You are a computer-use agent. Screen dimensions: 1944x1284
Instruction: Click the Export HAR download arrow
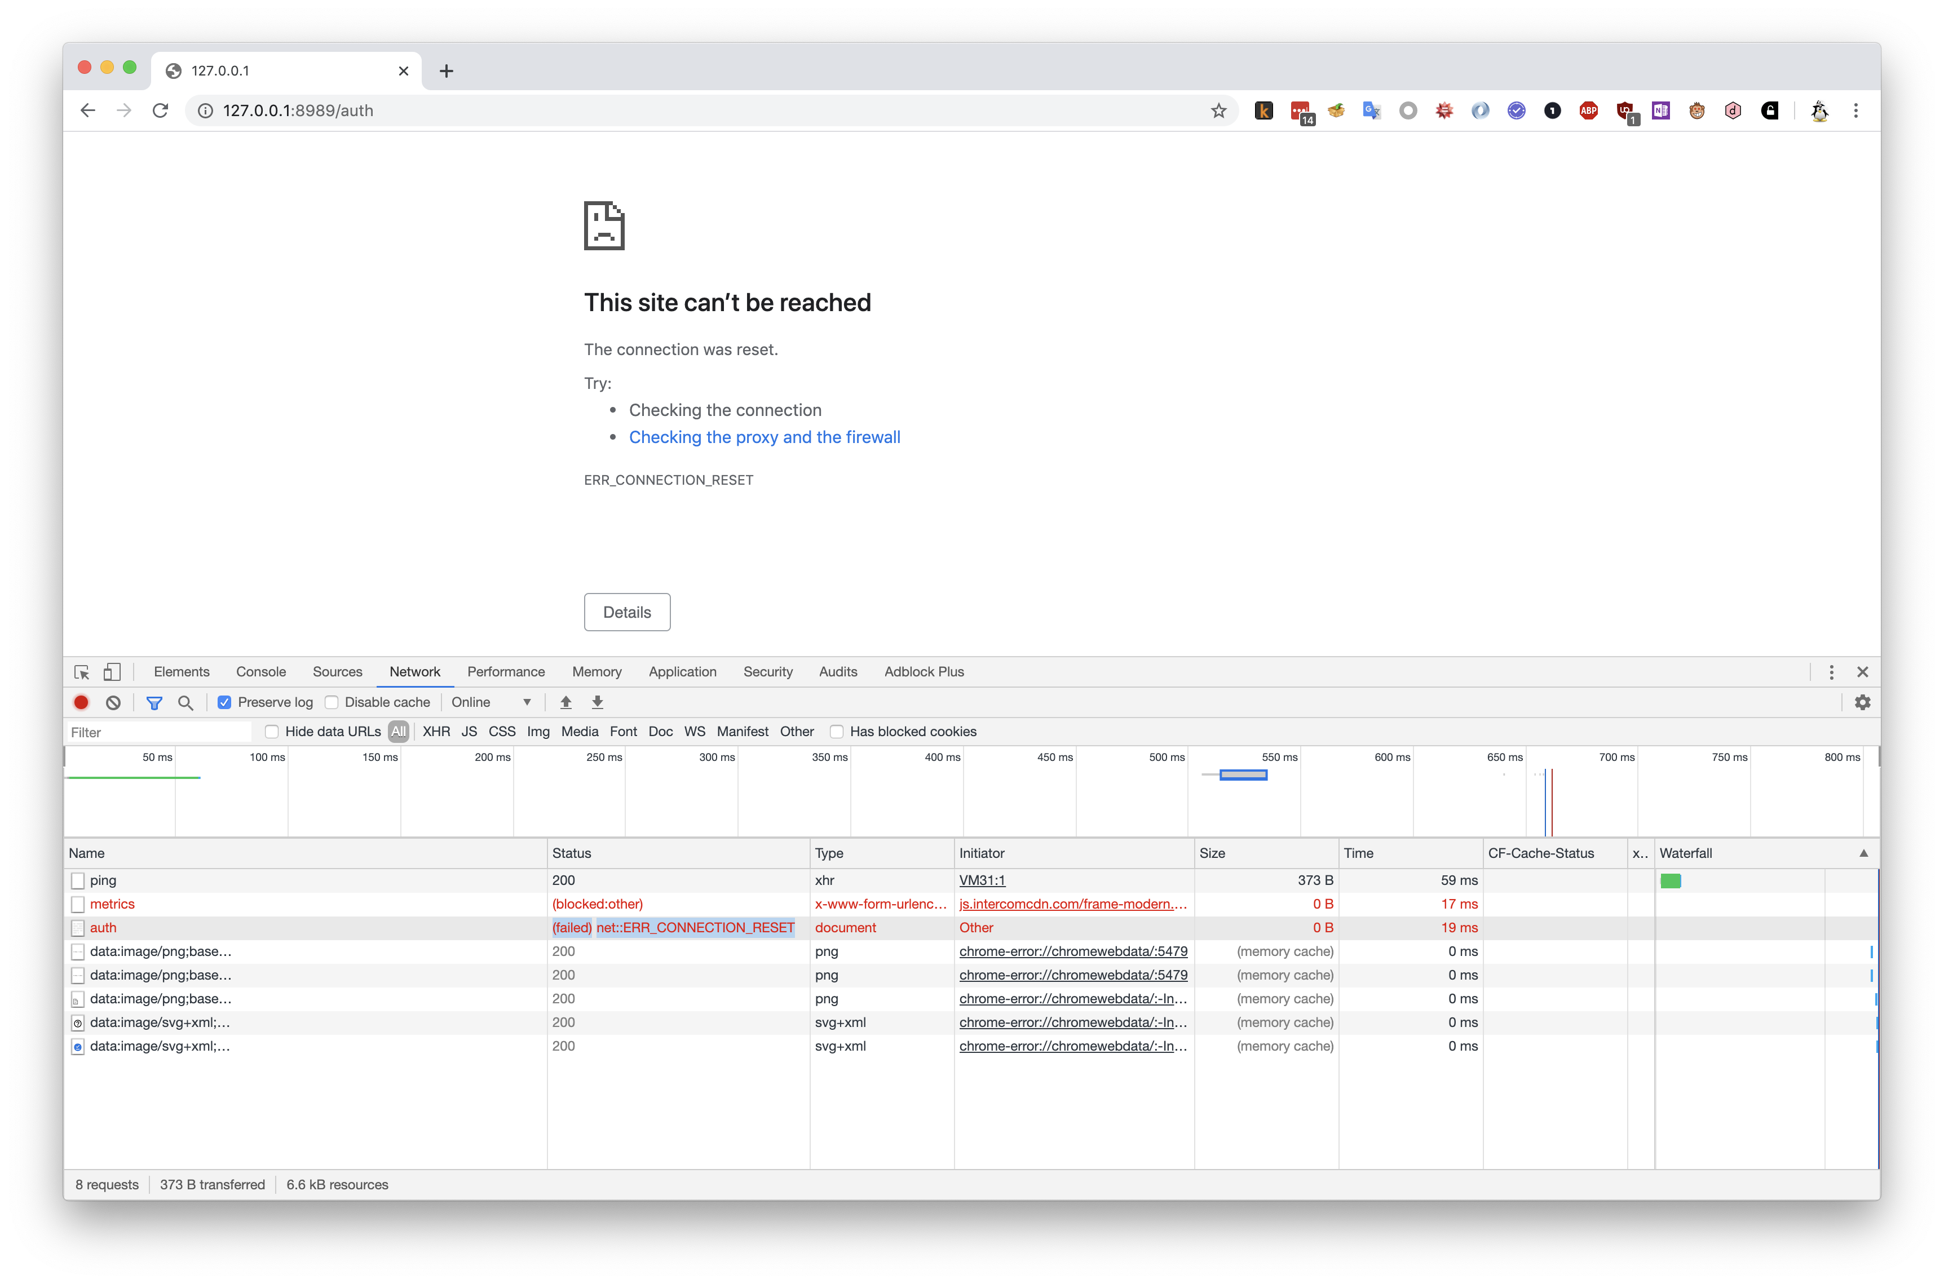[x=598, y=702]
